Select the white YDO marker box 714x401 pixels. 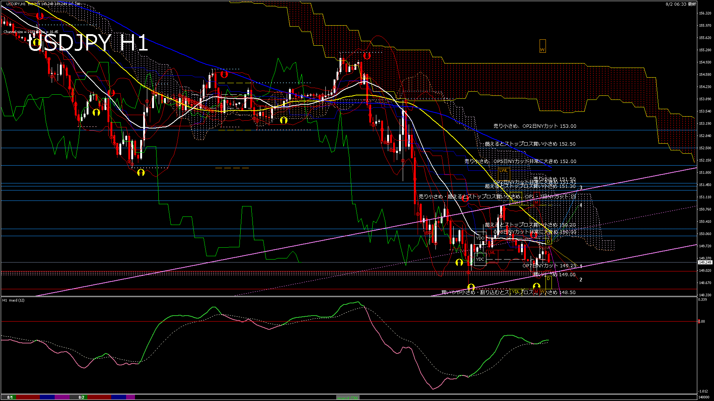[x=480, y=238]
